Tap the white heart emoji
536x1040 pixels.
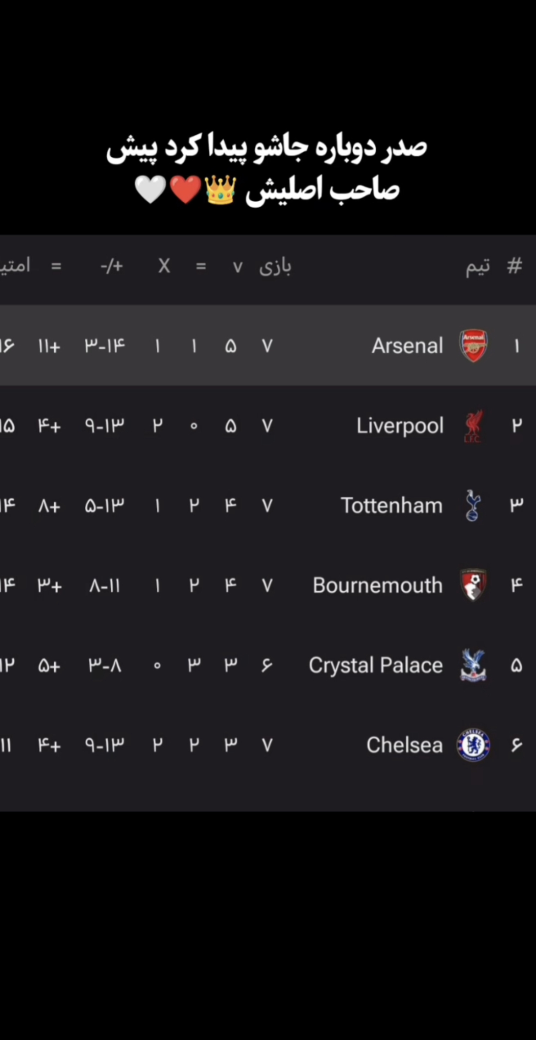150,190
